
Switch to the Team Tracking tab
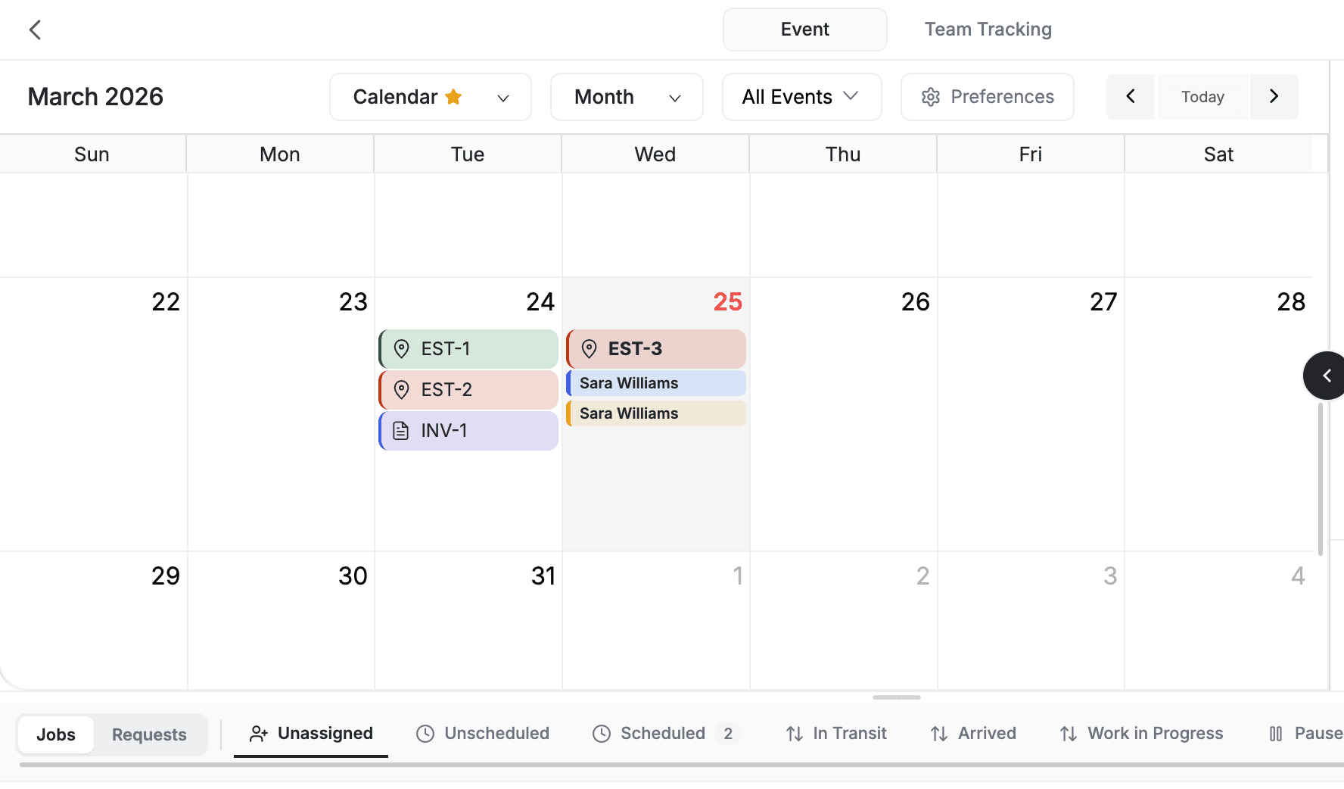tap(988, 29)
